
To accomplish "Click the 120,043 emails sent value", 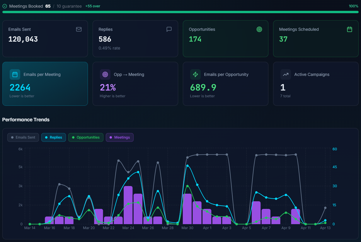I will [23, 39].
